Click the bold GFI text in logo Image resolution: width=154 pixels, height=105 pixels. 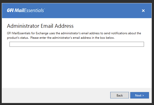coord(10,10)
